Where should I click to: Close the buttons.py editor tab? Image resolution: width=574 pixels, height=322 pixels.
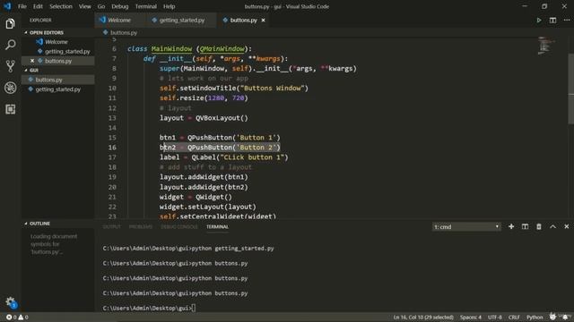coord(263,20)
